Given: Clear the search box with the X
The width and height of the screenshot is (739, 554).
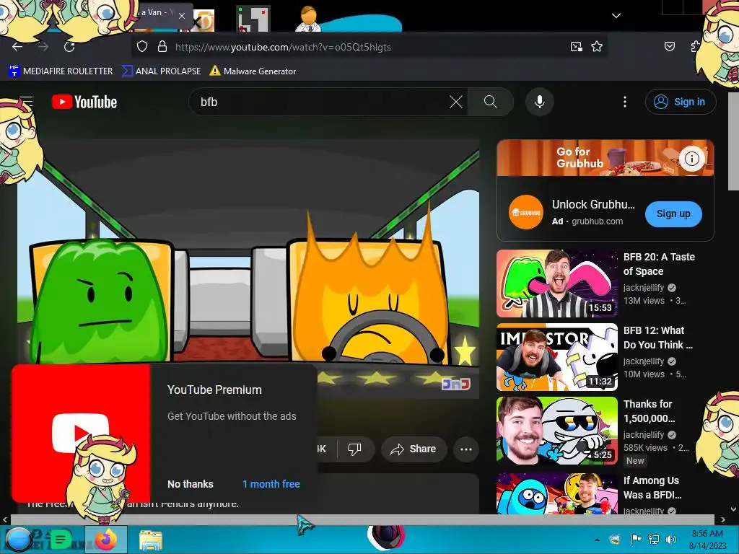Looking at the screenshot, I should point(456,102).
